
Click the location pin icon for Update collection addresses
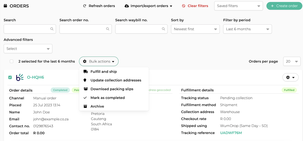click(x=85, y=80)
